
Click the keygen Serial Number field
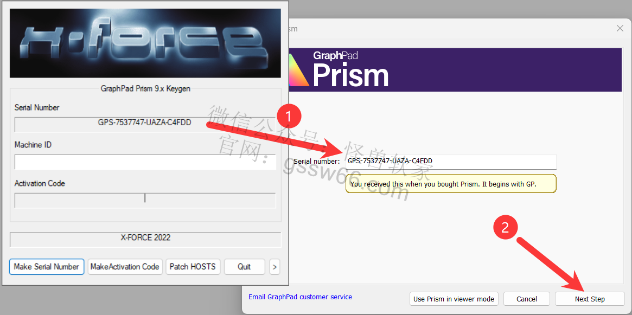pos(145,124)
